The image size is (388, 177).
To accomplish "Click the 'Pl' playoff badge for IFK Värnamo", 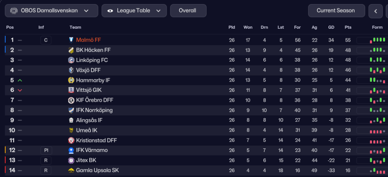I will pyautogui.click(x=46, y=150).
